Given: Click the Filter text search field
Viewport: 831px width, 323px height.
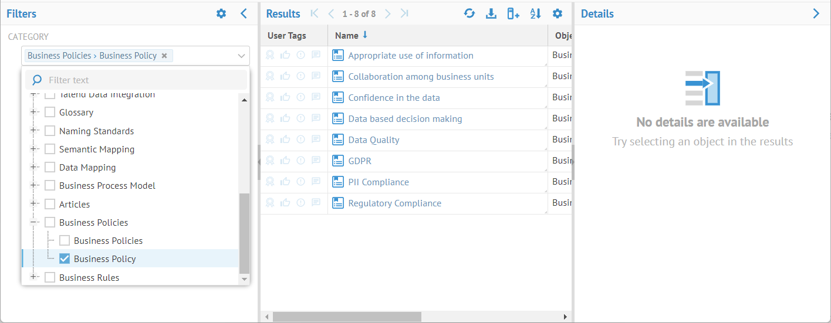Looking at the screenshot, I should pyautogui.click(x=141, y=80).
